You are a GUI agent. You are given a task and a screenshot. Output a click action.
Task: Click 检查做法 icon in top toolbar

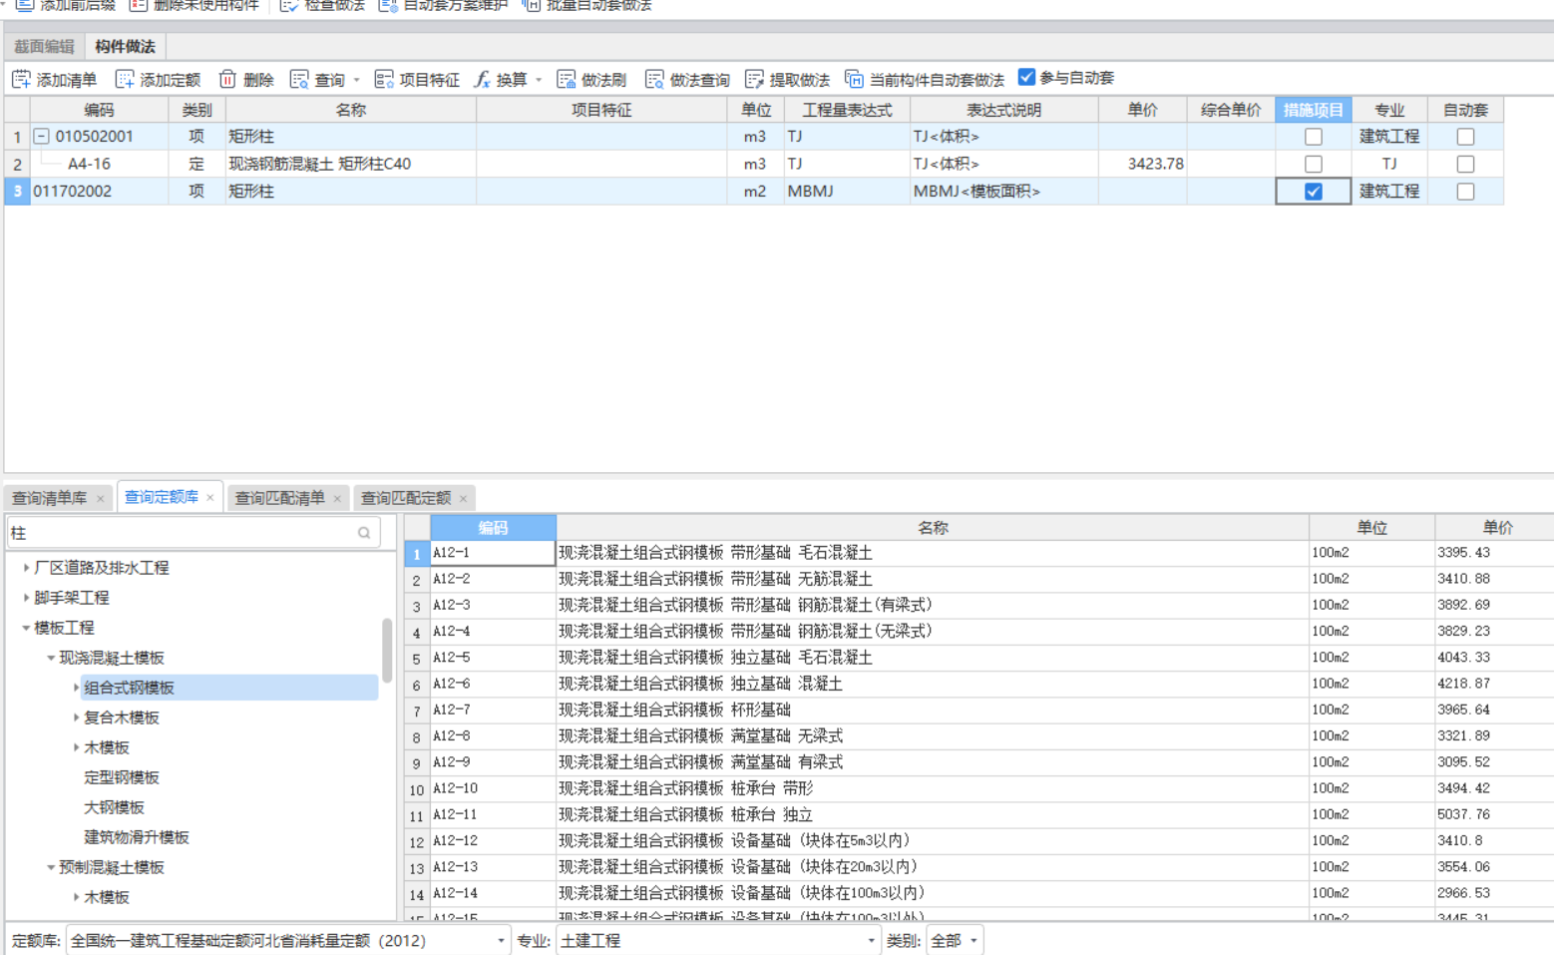[289, 5]
